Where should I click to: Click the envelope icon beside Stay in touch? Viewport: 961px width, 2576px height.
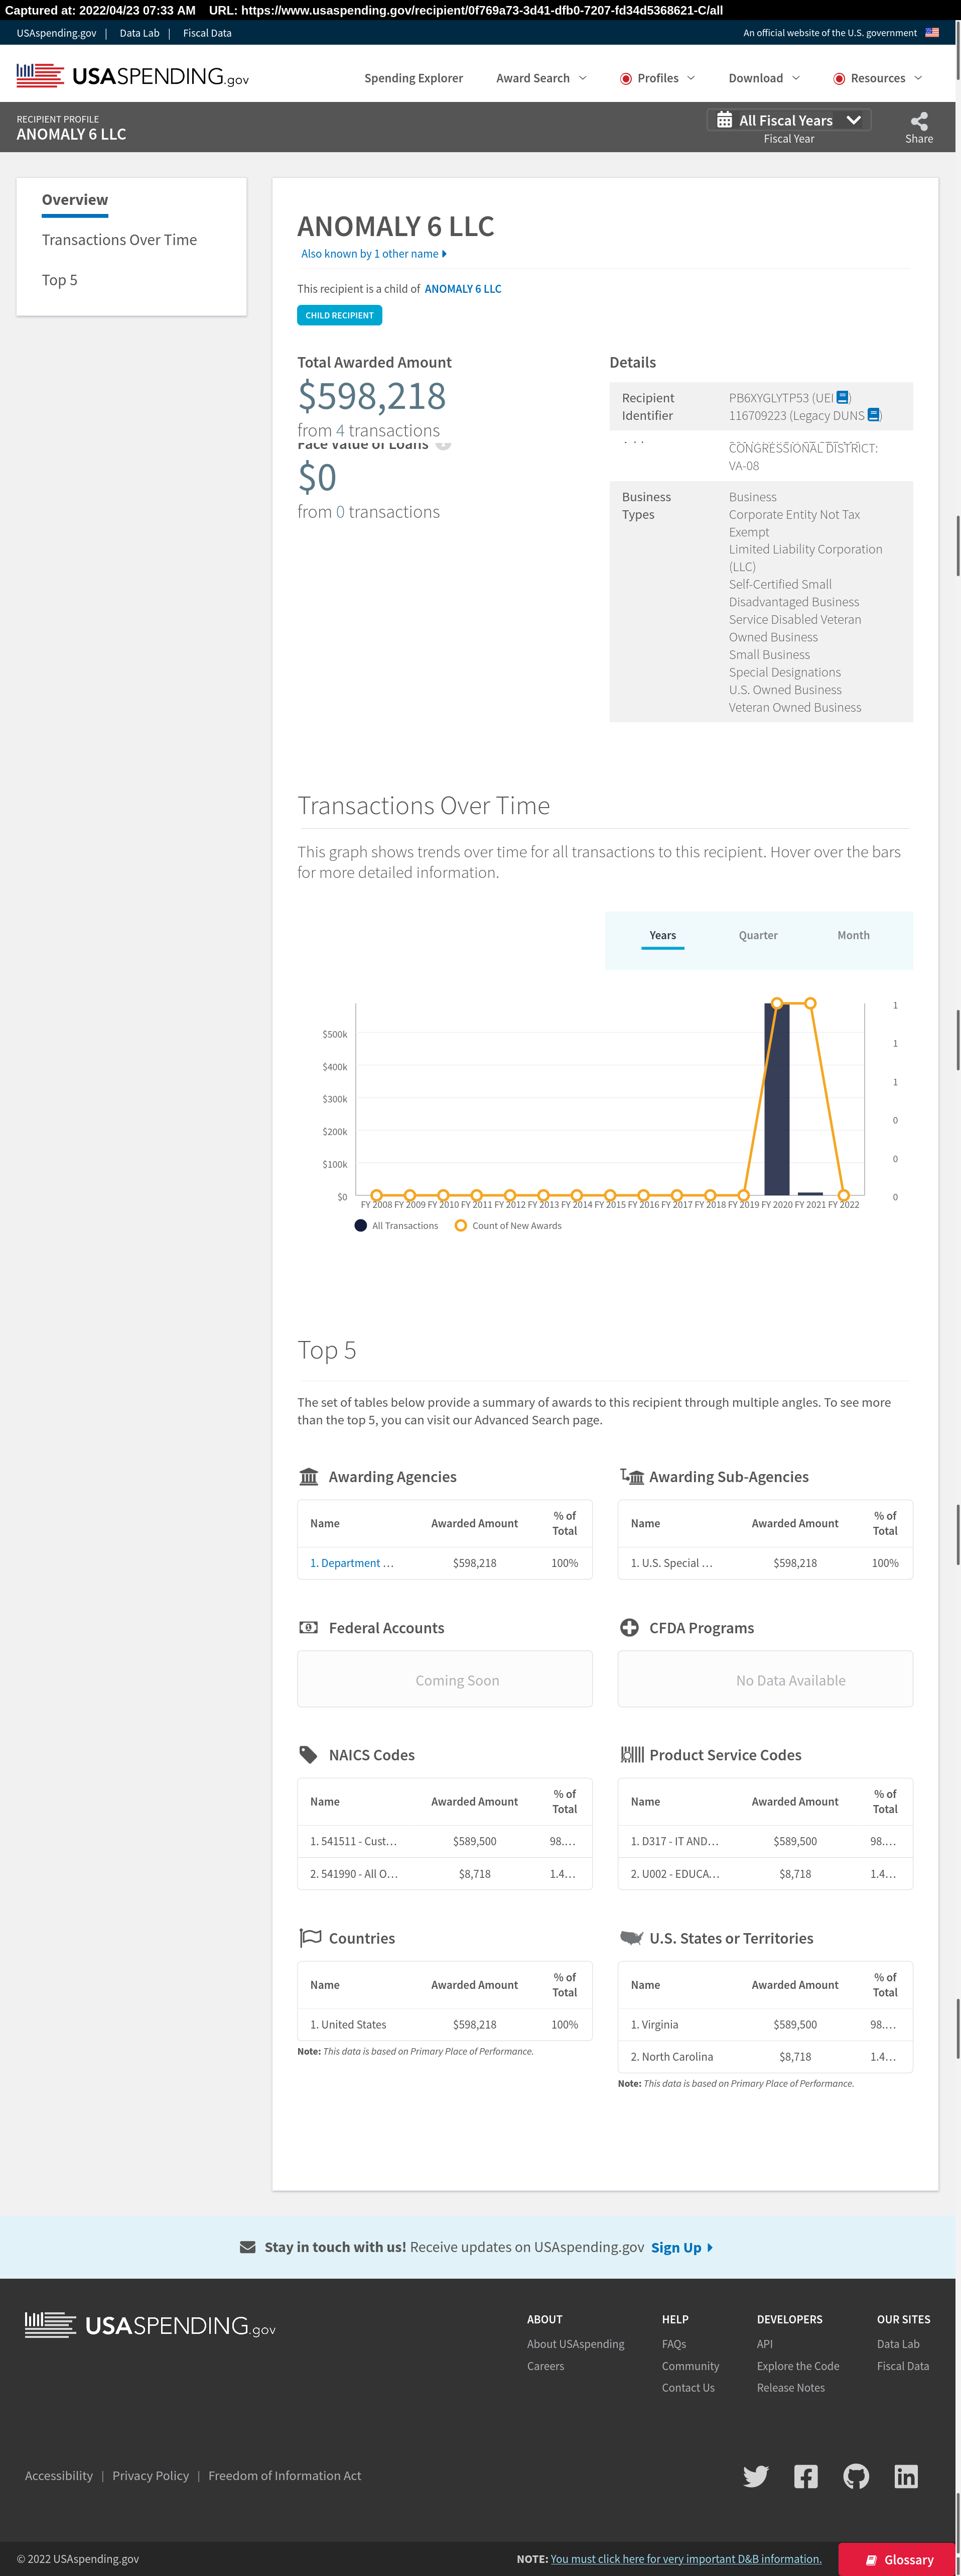pyautogui.click(x=248, y=2246)
